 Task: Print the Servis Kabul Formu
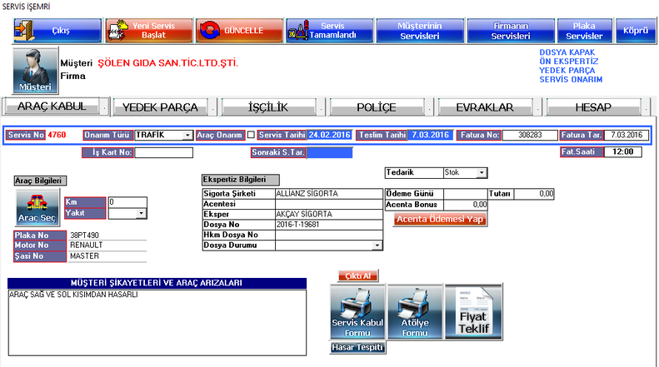coord(357,310)
